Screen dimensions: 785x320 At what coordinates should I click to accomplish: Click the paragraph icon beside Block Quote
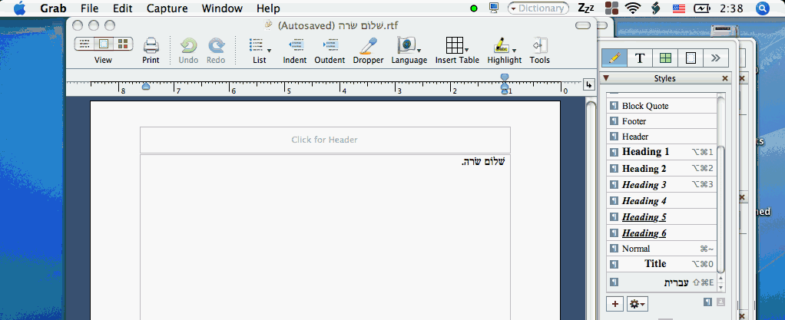614,106
